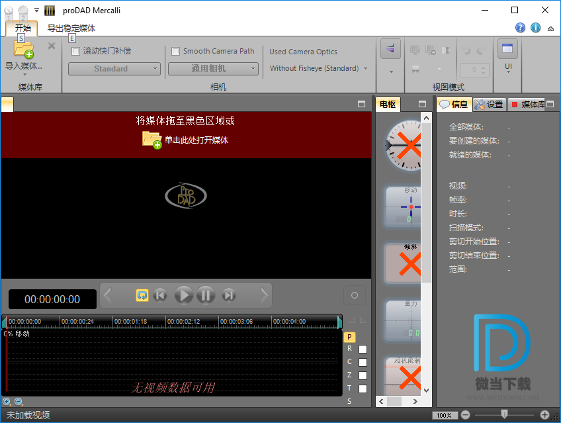Collapse the ribbon with the up chevron
The height and width of the screenshot is (423, 561).
pyautogui.click(x=550, y=29)
